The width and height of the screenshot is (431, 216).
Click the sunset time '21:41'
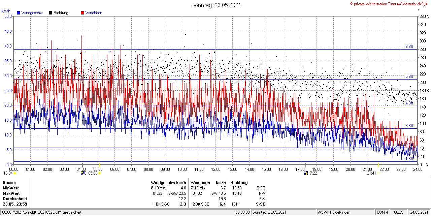[x=371, y=173]
